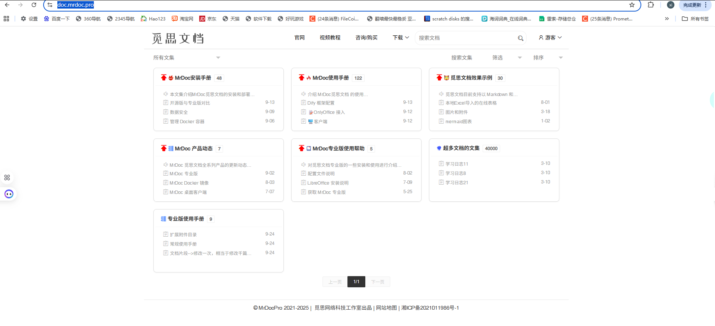This screenshot has height=326, width=715.
Task: Open document 本地Excel导入的在线表格
Action: (471, 103)
